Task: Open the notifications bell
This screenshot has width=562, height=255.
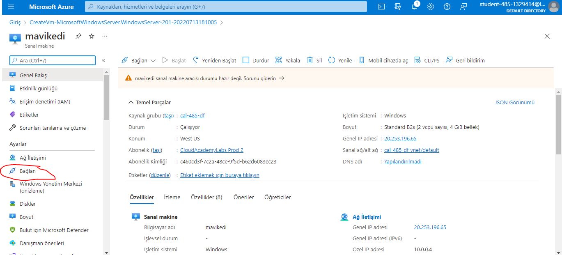Action: point(414,7)
